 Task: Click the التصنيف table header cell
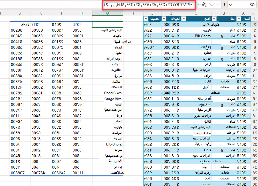coord(152,19)
